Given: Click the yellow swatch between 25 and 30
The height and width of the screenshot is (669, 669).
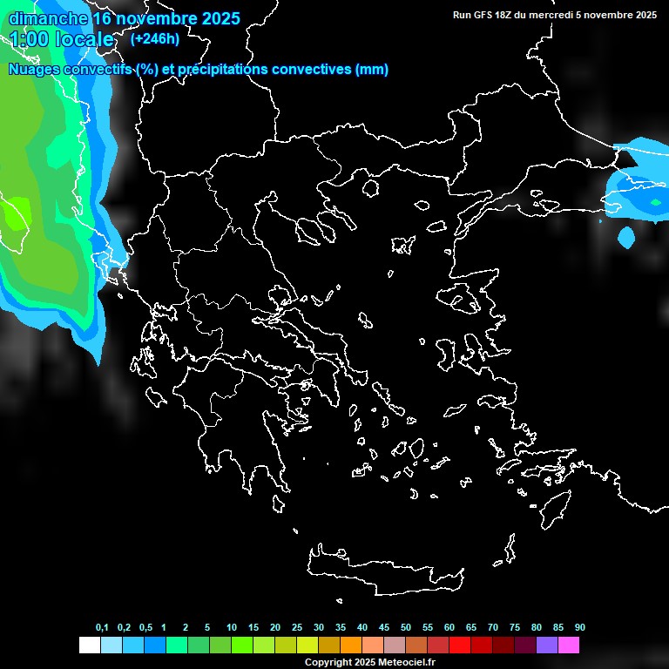Looking at the screenshot, I should 307,645.
